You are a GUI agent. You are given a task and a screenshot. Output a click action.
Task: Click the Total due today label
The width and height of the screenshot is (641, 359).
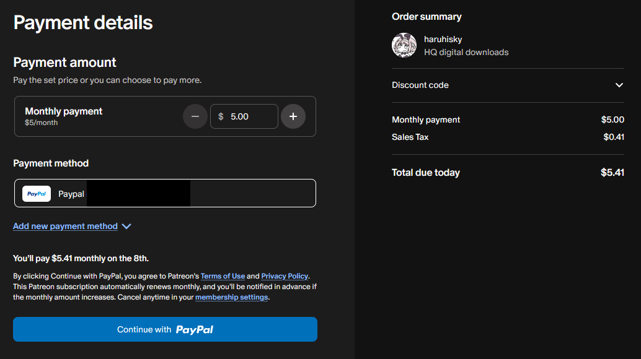click(x=425, y=173)
